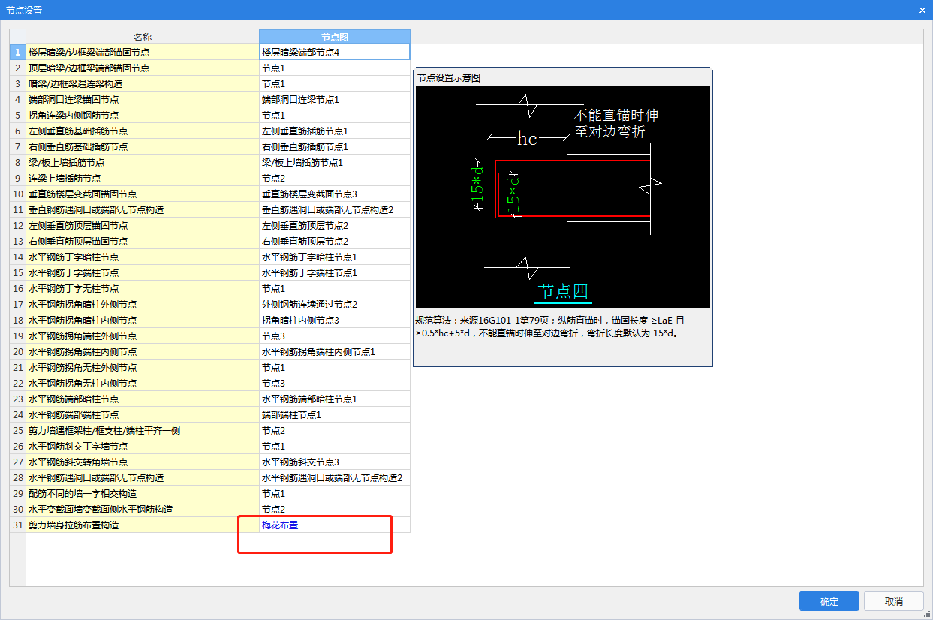This screenshot has width=933, height=620.
Task: Click the 右侧垂直筋插筋节点1 cell
Action: click(x=335, y=147)
